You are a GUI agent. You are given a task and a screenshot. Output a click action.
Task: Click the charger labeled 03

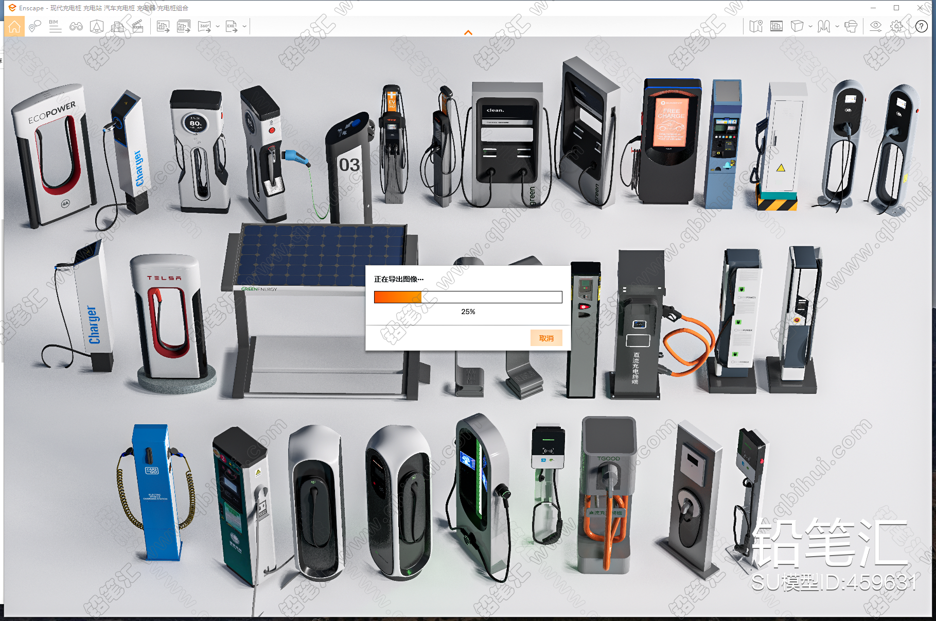349,167
